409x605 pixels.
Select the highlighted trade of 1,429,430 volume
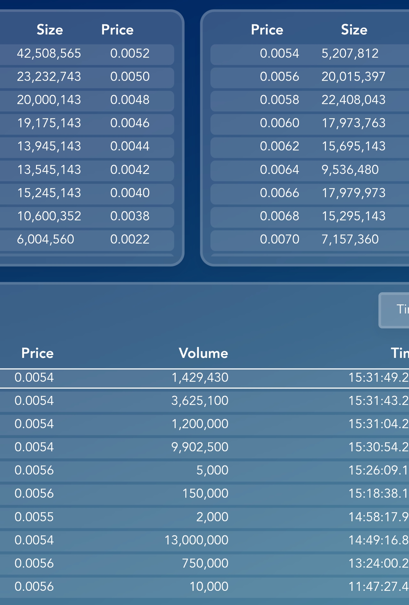click(x=204, y=378)
